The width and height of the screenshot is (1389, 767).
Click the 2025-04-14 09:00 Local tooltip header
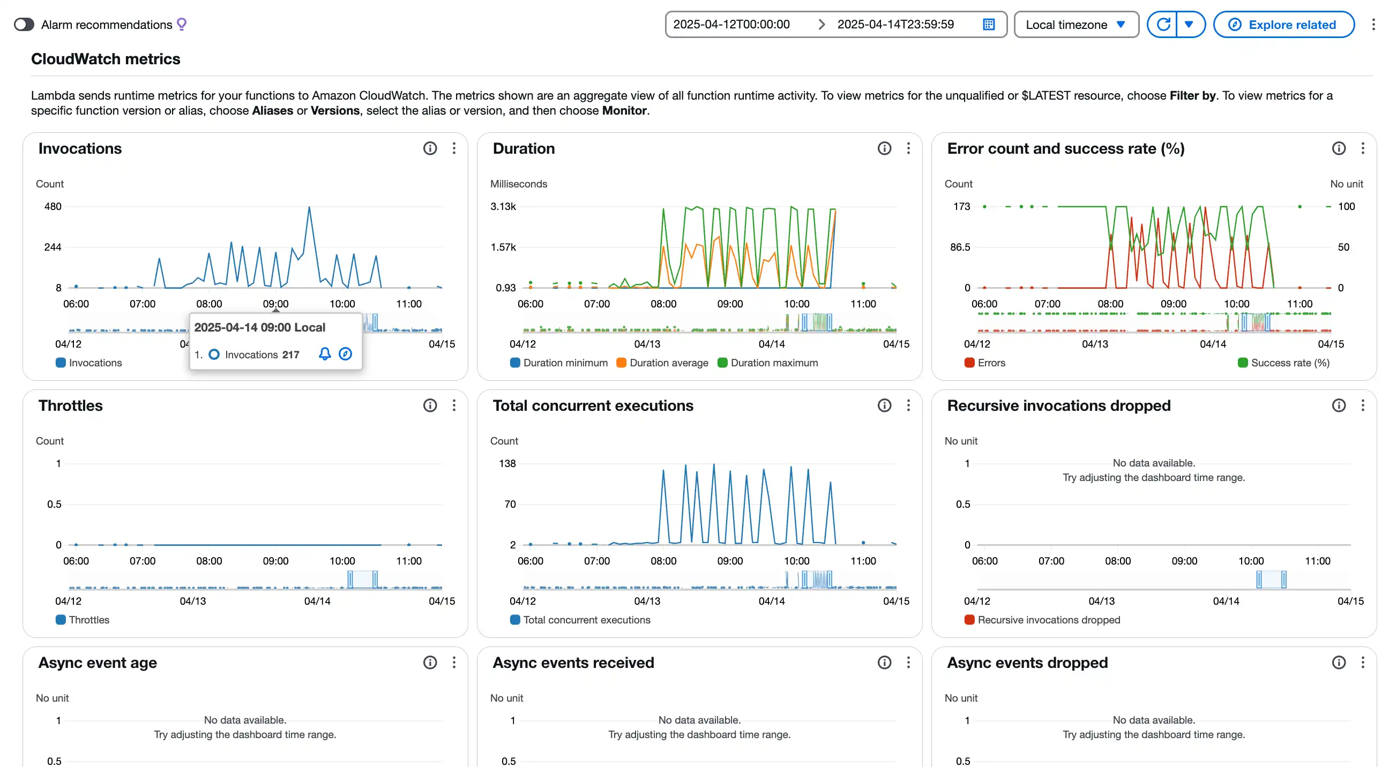(260, 327)
